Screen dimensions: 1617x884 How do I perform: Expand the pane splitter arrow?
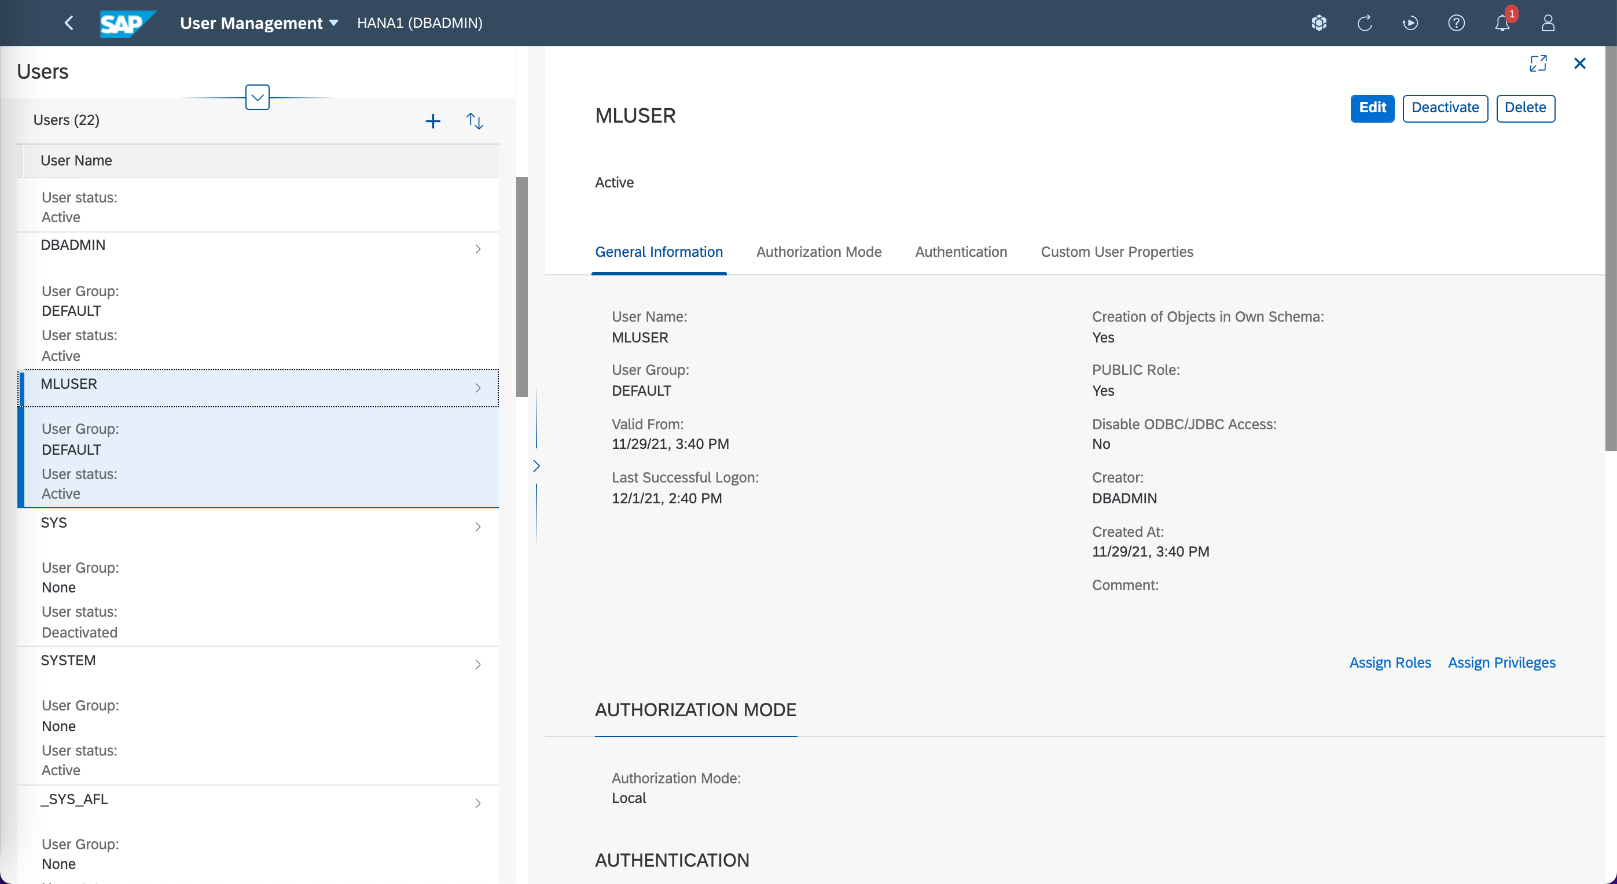pos(536,466)
